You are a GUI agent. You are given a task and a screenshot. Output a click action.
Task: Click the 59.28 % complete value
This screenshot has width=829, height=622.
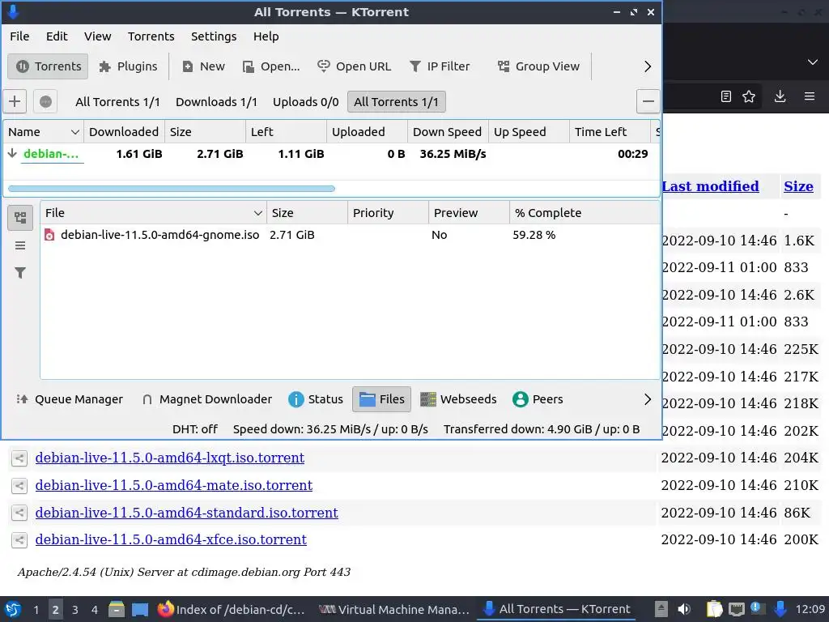[x=534, y=235]
